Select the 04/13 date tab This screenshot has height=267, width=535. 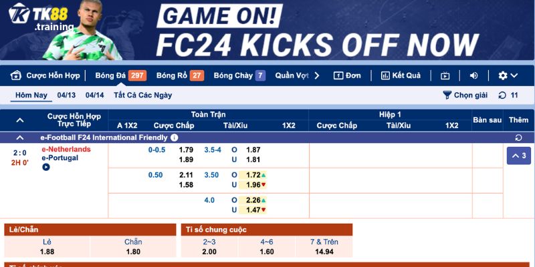[66, 95]
